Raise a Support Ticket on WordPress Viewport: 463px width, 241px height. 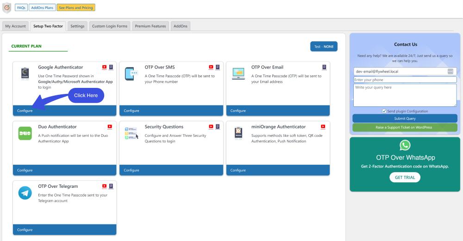coord(405,127)
